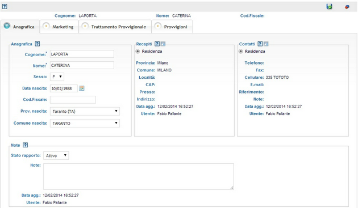358x208 pixels.
Task: Click the Data nascita date field
Action: pyautogui.click(x=64, y=88)
